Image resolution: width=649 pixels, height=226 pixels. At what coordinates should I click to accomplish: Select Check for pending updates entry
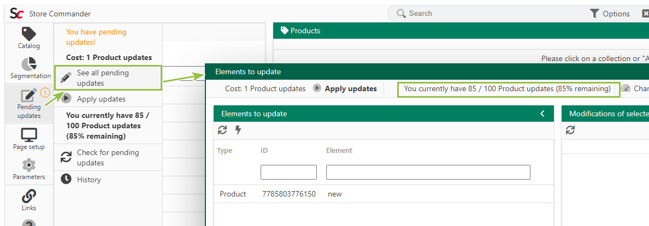[108, 158]
